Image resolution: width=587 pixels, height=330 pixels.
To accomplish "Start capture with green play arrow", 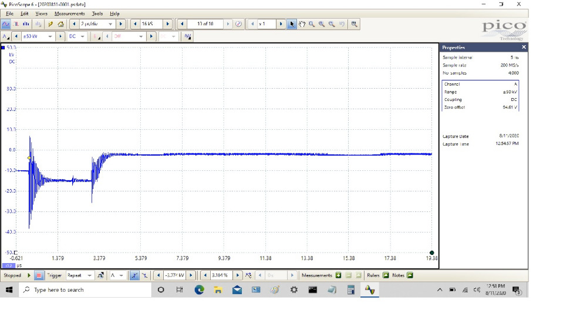I will point(29,275).
